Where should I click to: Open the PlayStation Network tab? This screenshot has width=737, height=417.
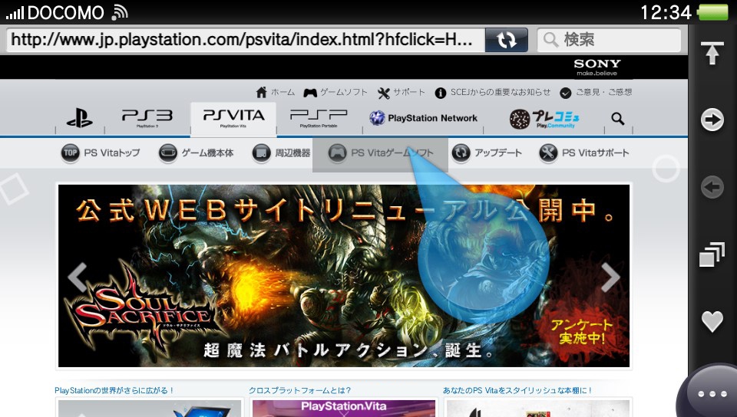423,118
